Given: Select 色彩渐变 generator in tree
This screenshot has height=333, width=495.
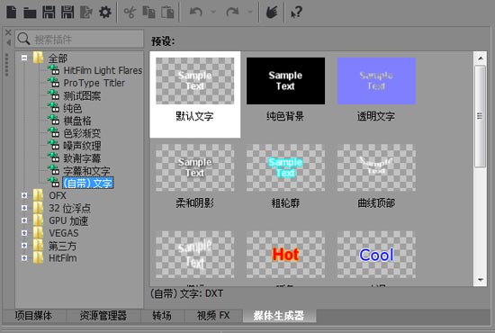Looking at the screenshot, I should point(82,133).
